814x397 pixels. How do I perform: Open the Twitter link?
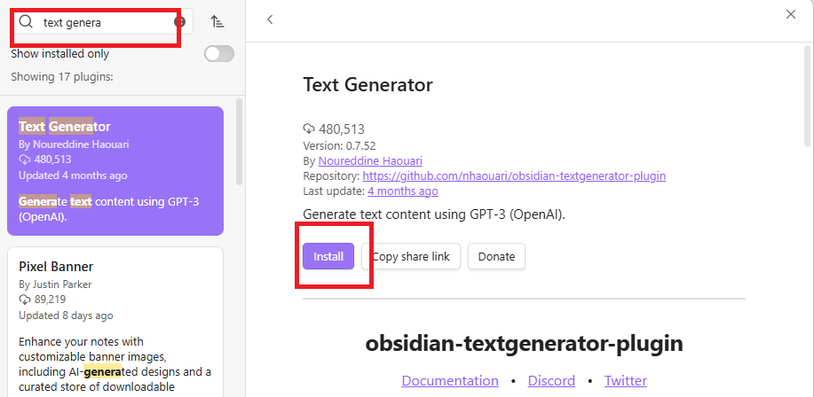(626, 381)
